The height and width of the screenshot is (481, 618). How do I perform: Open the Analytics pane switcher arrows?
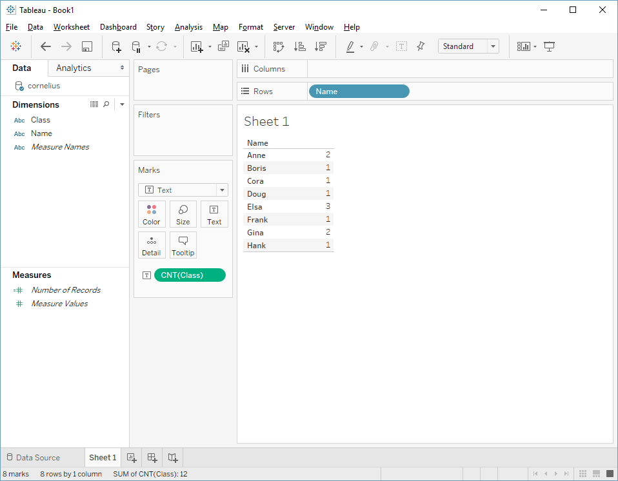click(122, 68)
